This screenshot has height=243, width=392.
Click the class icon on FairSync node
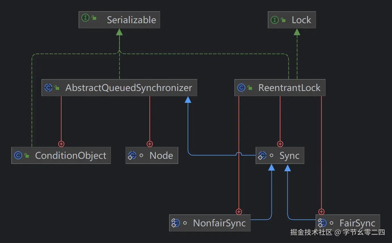pyautogui.click(x=322, y=223)
